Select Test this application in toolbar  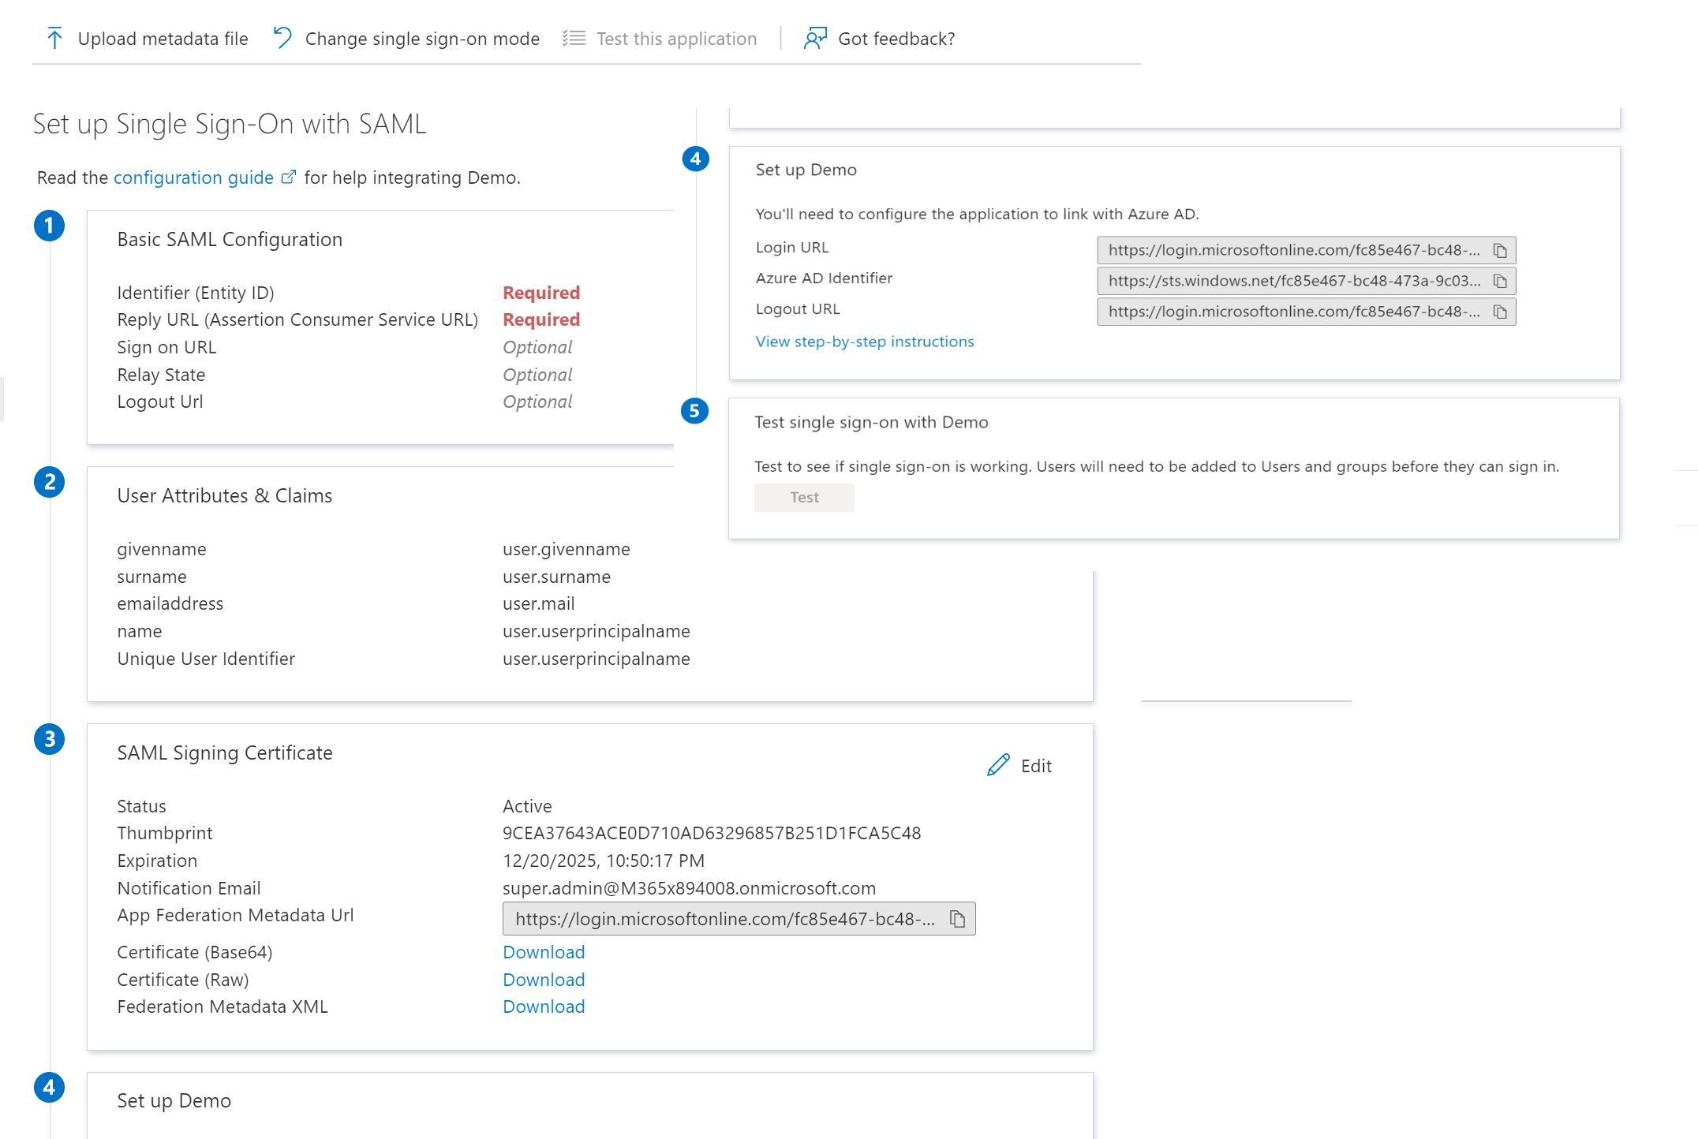[675, 39]
